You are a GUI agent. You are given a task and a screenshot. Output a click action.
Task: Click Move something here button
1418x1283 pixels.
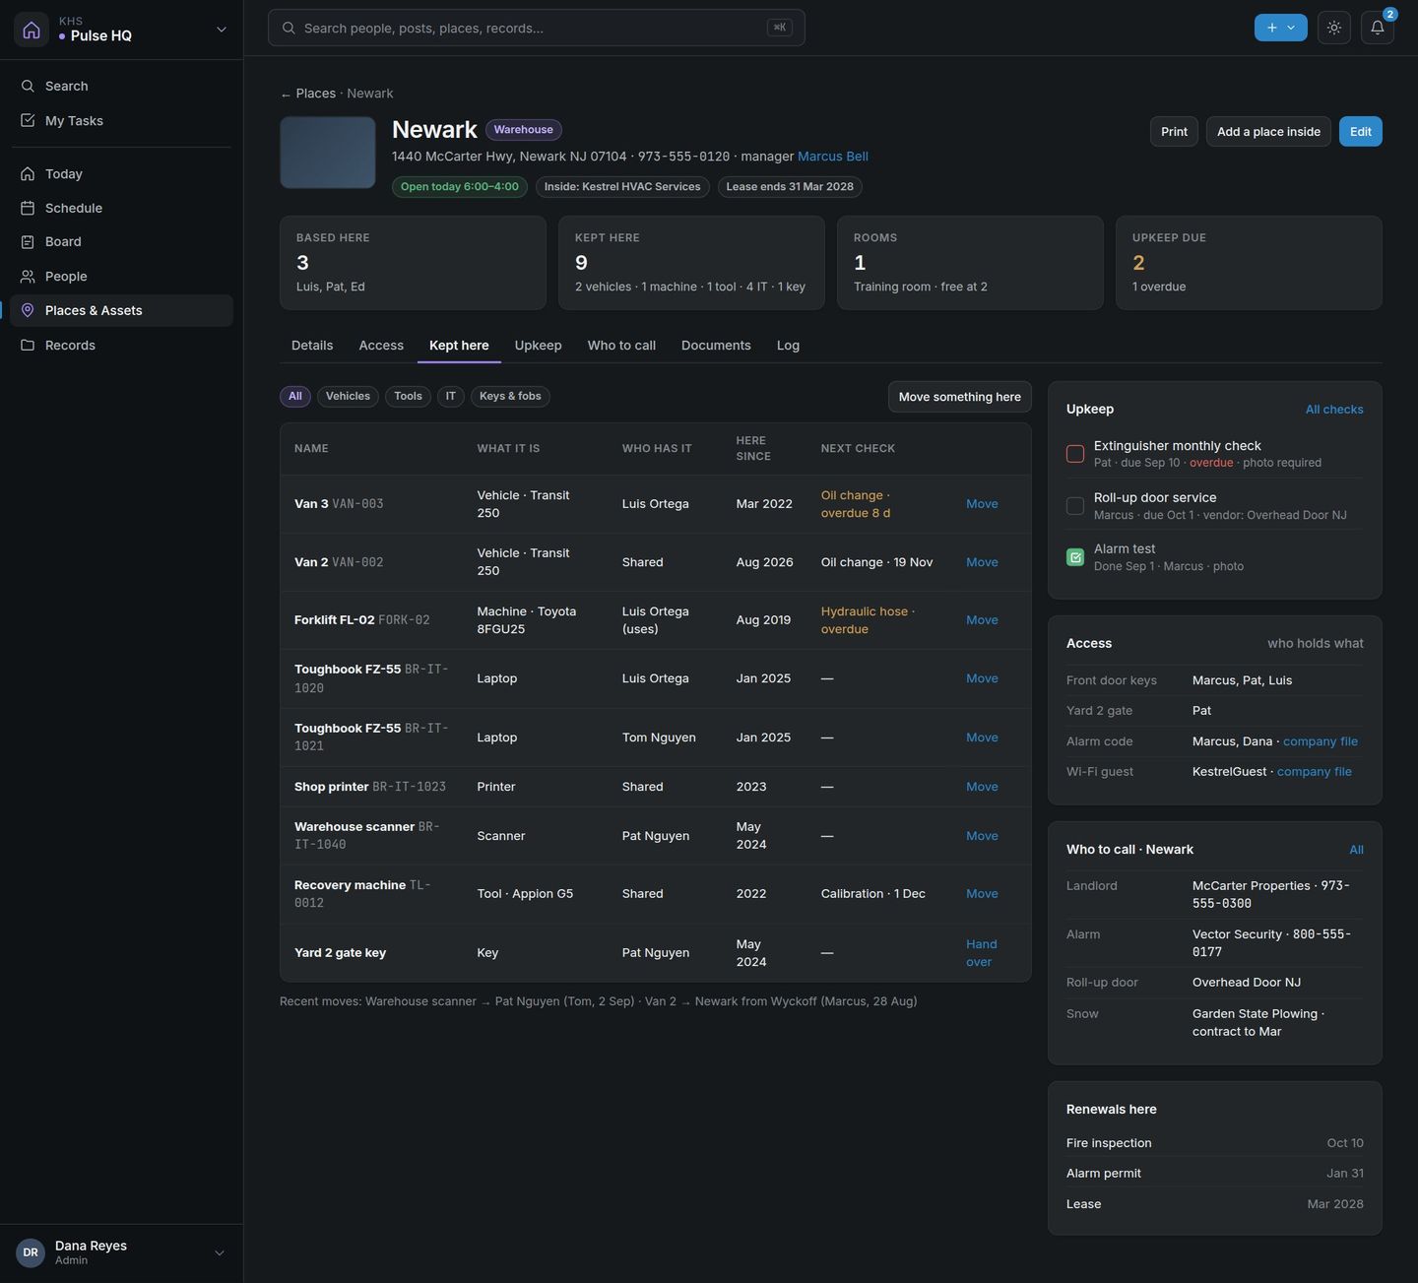(x=960, y=397)
